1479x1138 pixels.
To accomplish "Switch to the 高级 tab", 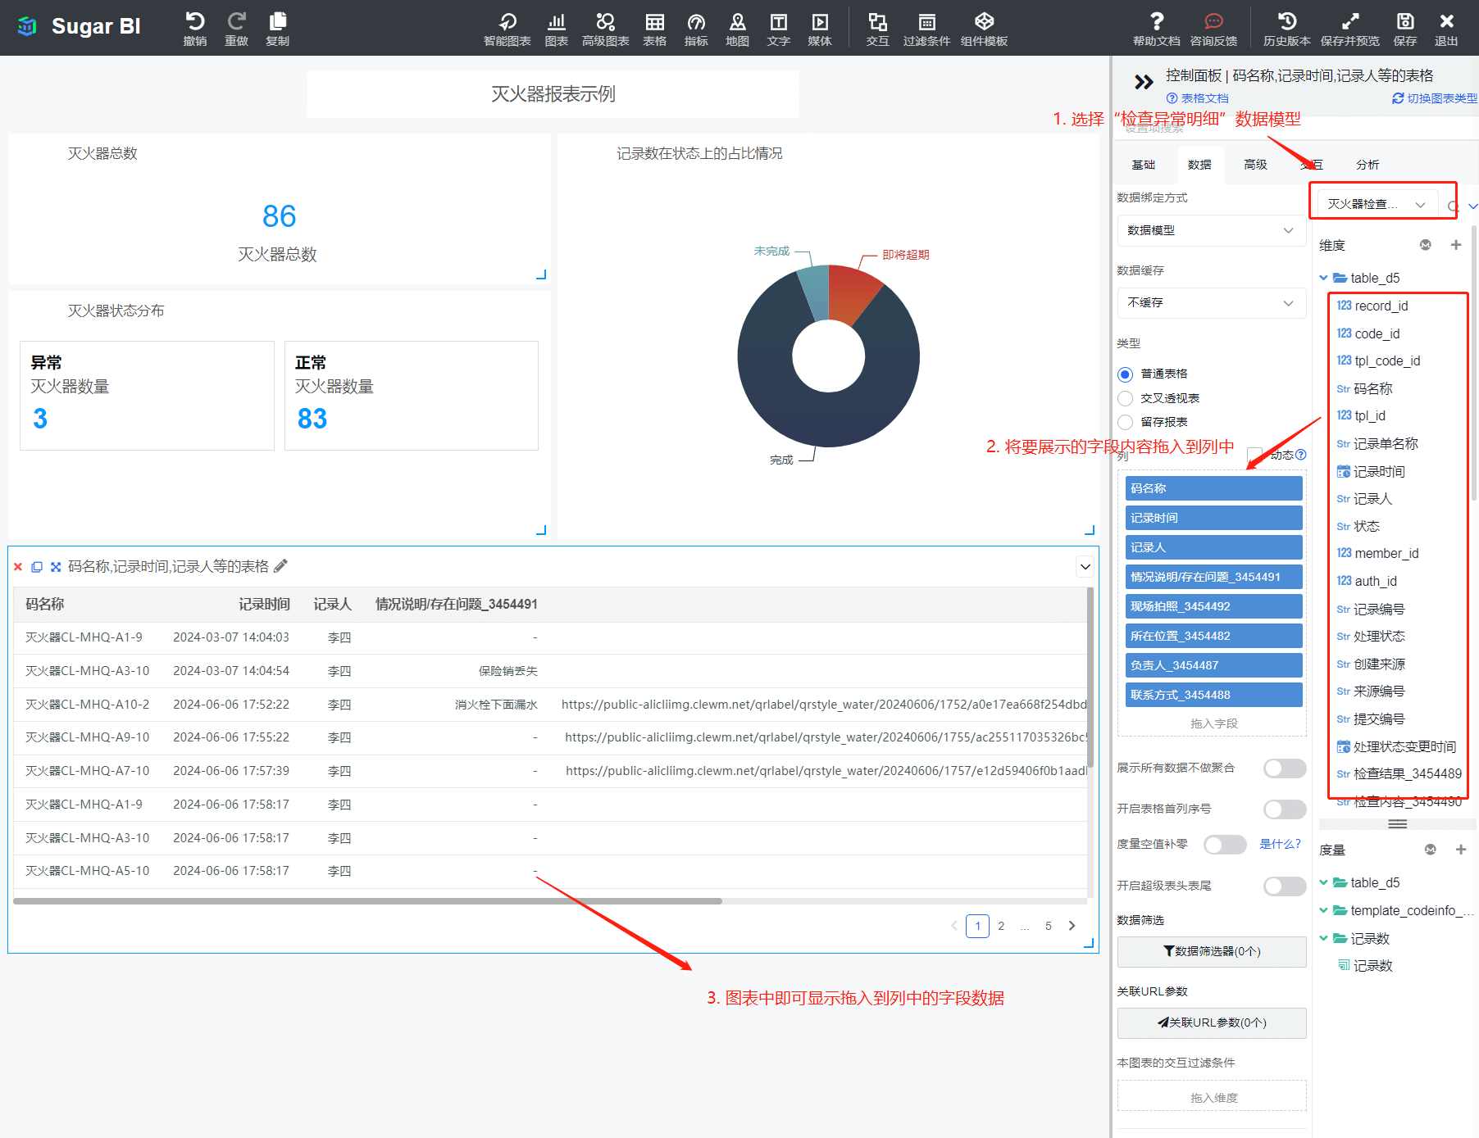I will tap(1255, 165).
